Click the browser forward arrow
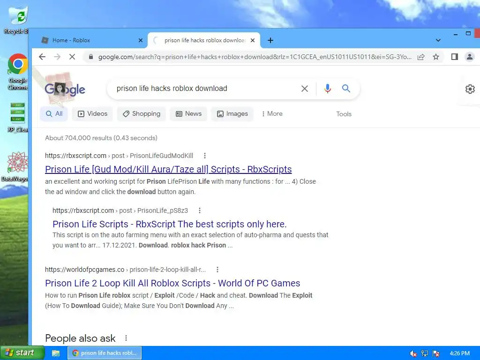The image size is (480, 360). [57, 57]
